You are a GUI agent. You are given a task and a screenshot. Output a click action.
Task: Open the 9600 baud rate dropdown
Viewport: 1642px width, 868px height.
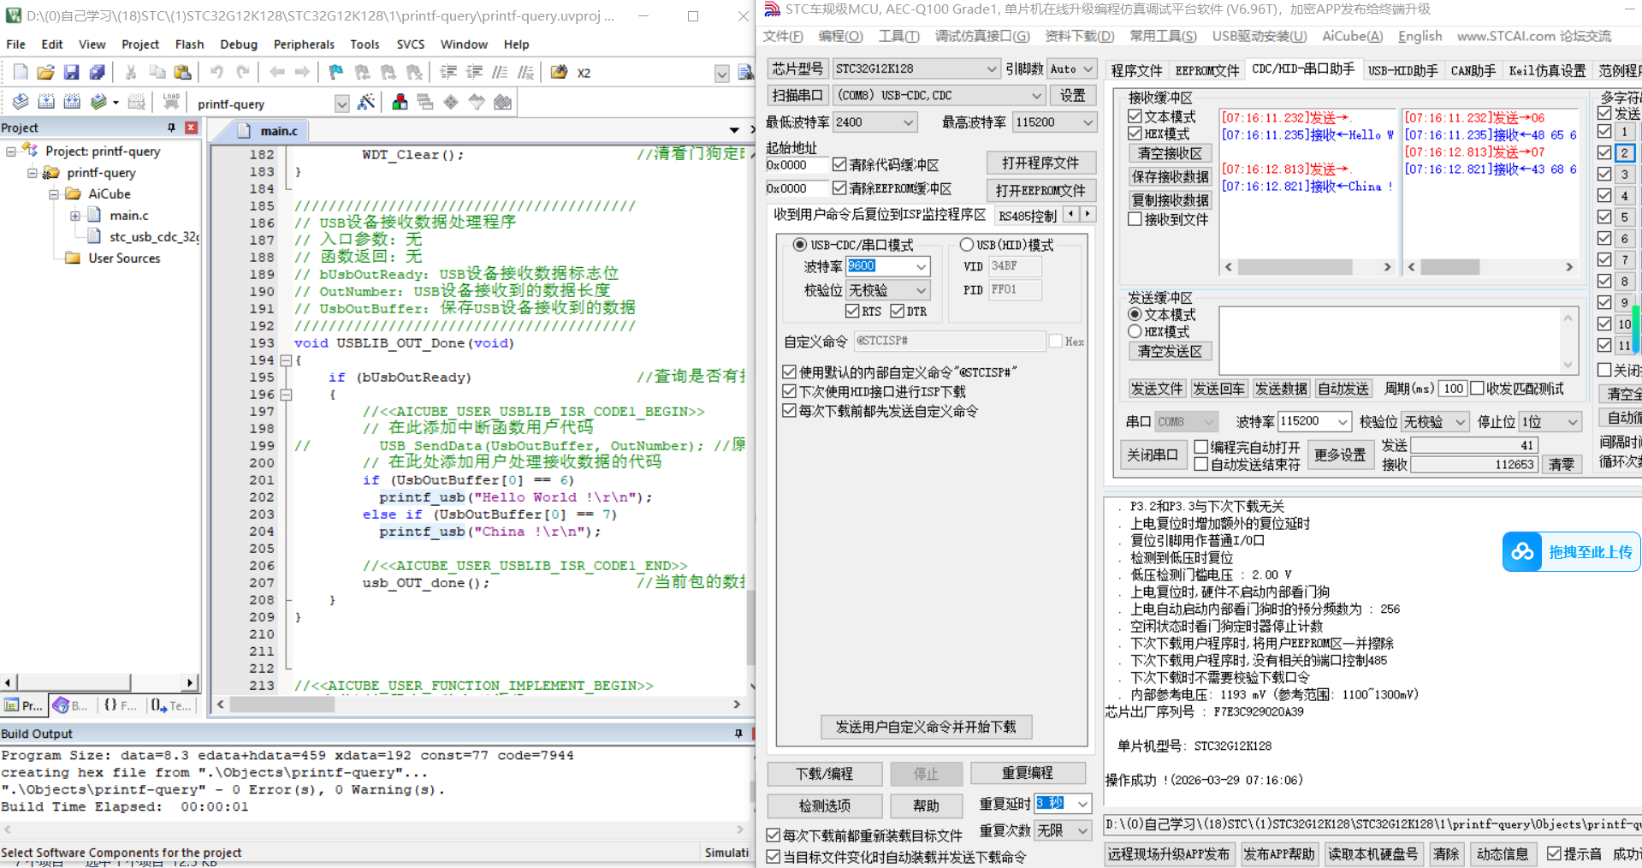tap(921, 266)
